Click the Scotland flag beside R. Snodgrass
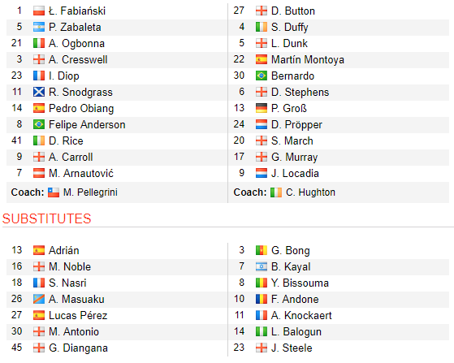454x363 pixels. 39,92
